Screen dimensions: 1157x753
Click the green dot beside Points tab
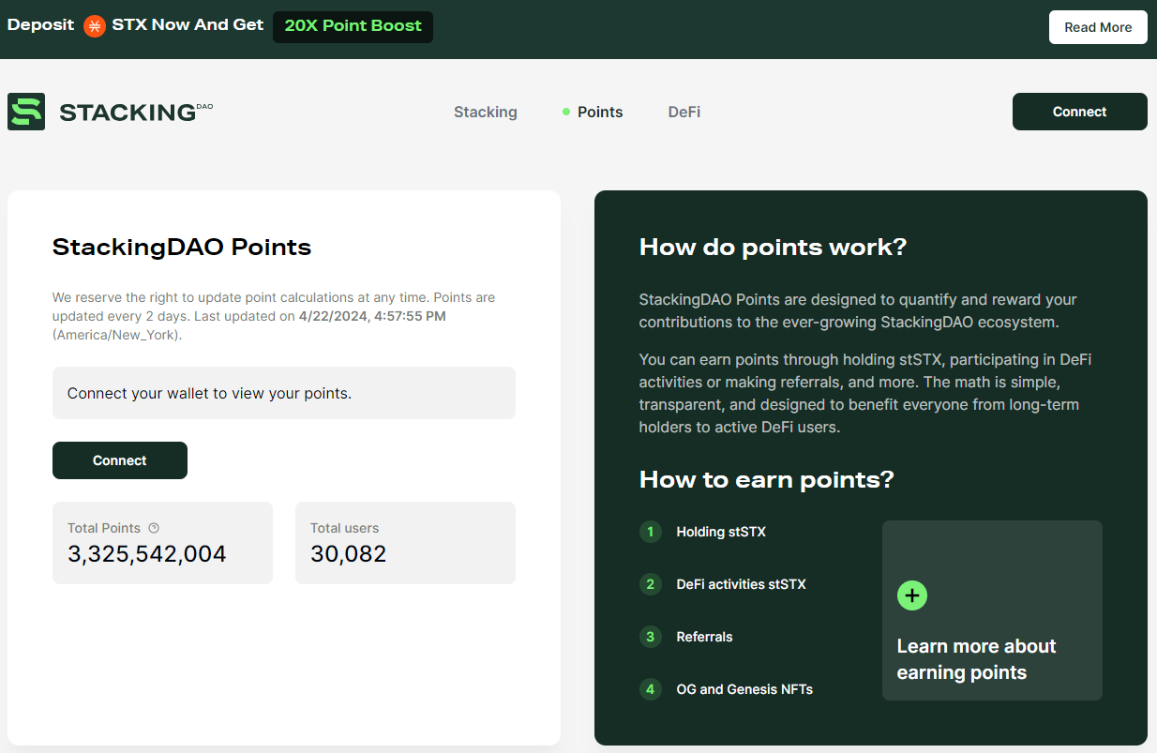tap(566, 112)
